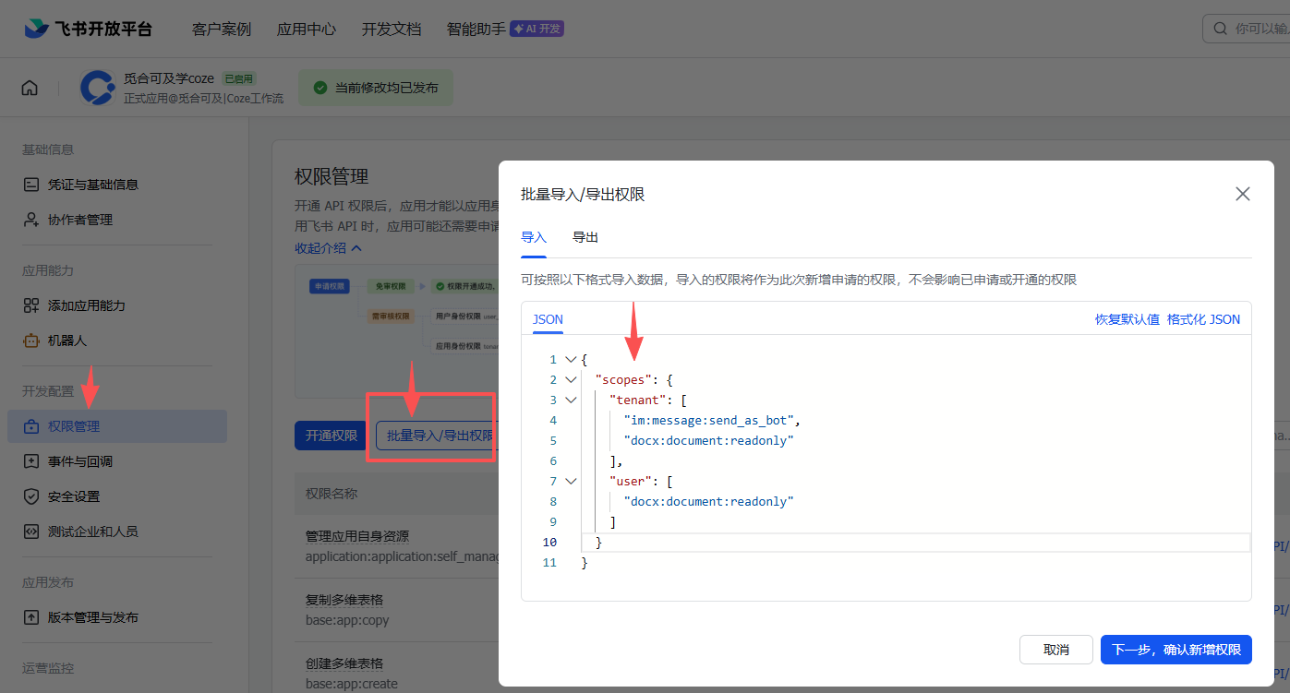Collapse the tenant array on line 3

[x=570, y=400]
